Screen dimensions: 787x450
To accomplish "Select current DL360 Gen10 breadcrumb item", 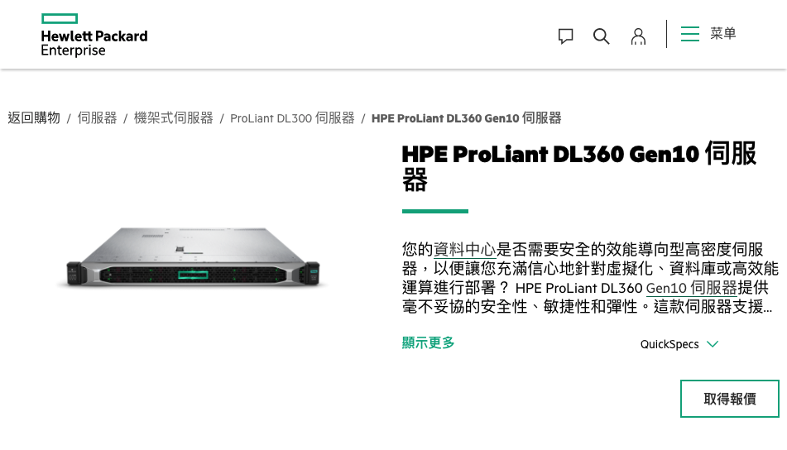I will (466, 118).
